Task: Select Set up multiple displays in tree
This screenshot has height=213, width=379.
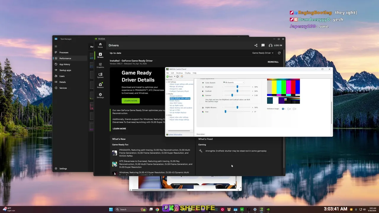Action: point(178,112)
